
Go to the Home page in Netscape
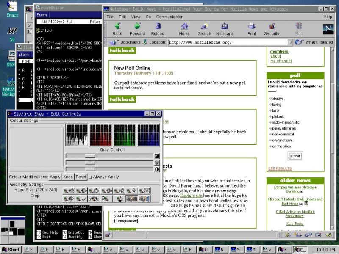[184, 28]
